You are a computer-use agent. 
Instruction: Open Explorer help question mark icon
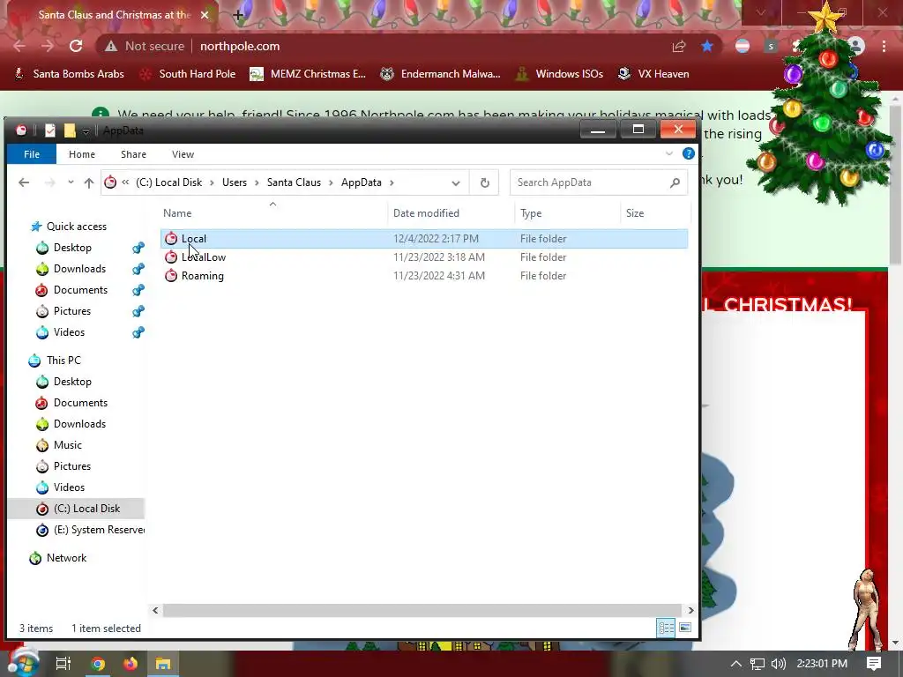pos(688,153)
